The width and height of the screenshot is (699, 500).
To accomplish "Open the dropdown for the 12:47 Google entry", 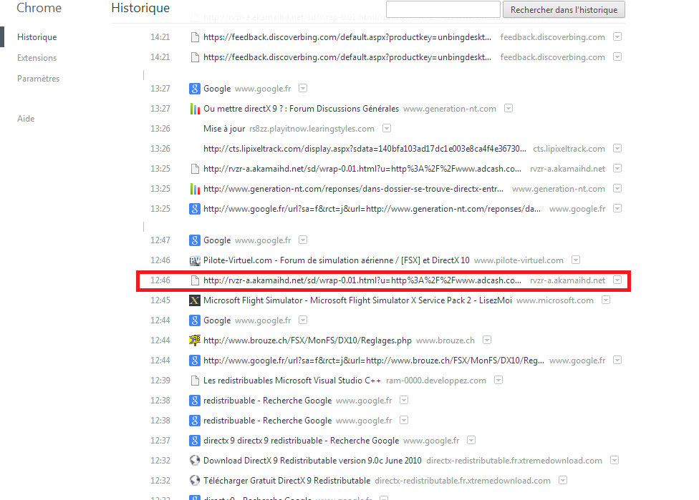I will [x=303, y=240].
